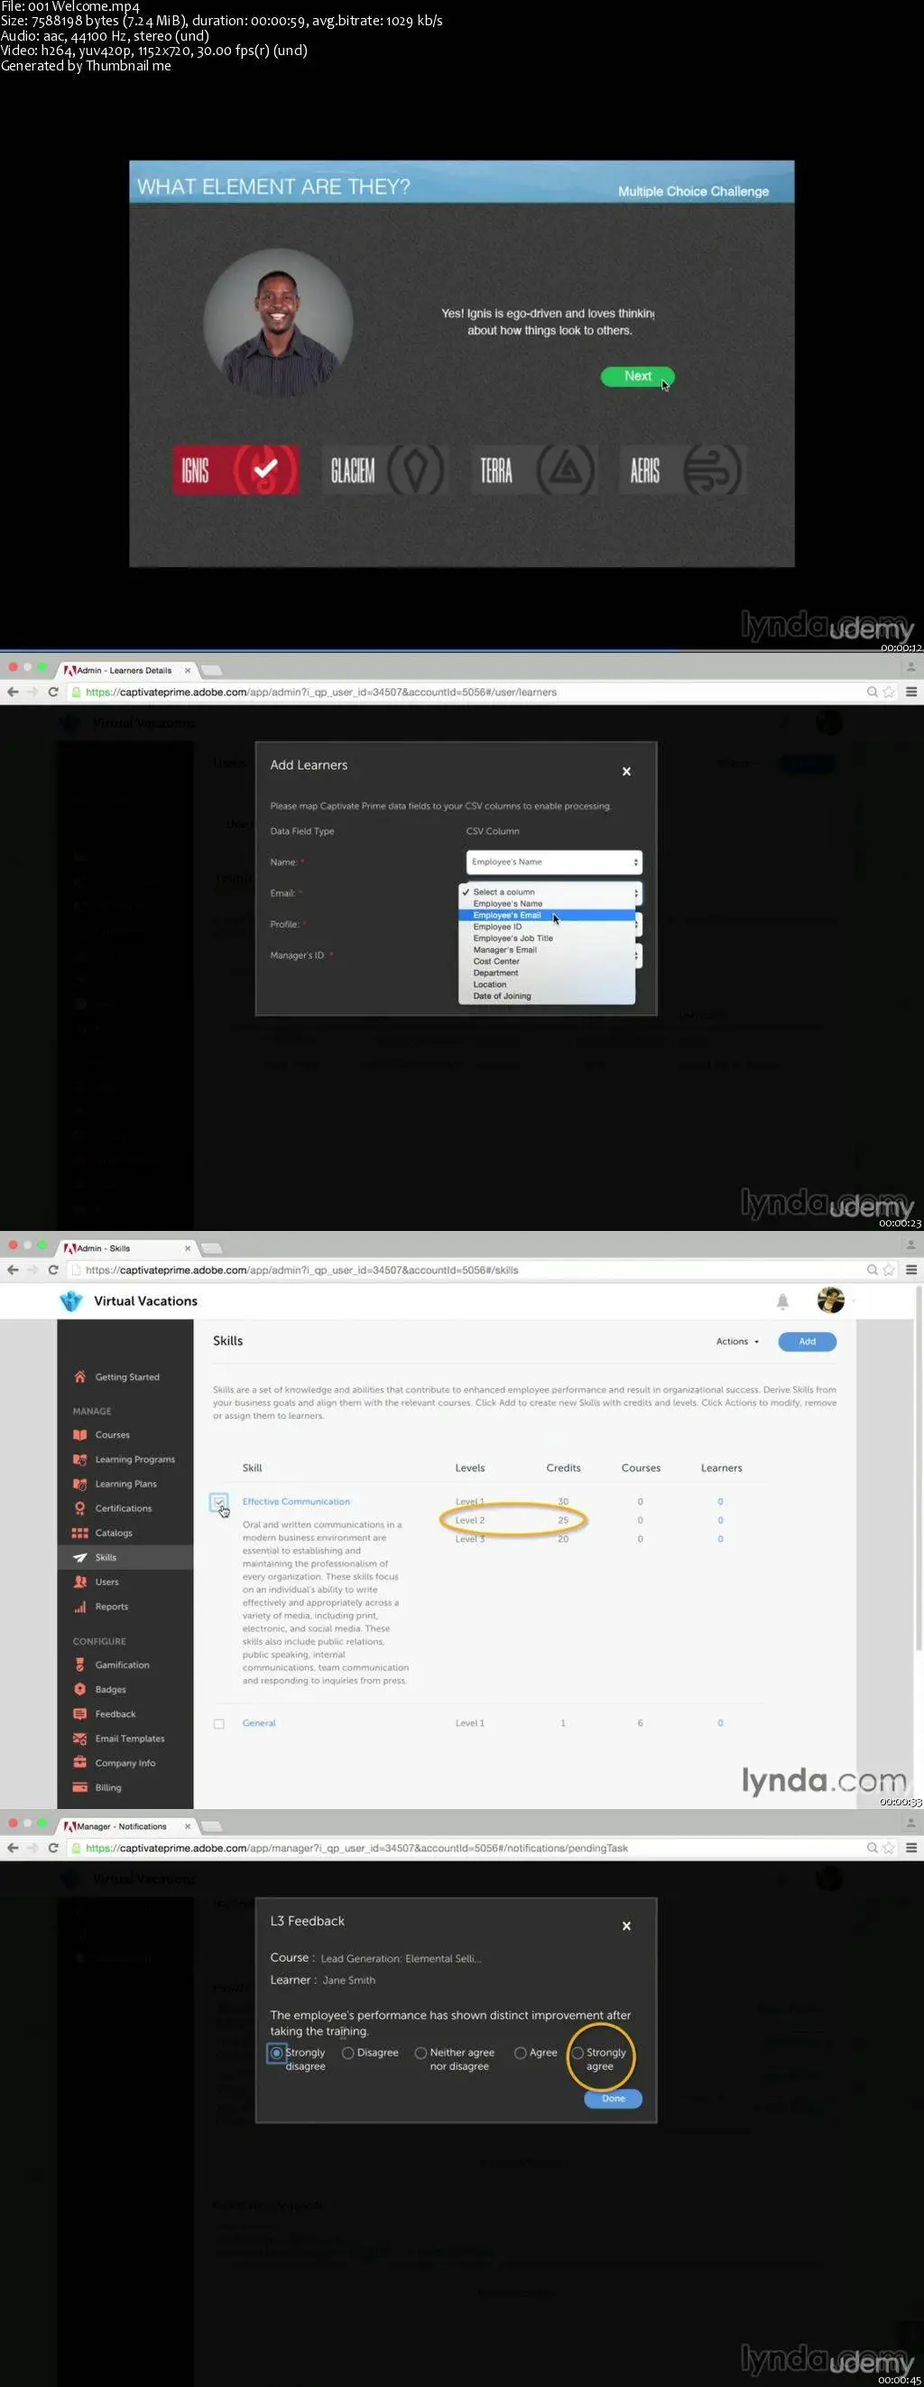Select the Strongly disagree radio option

point(276,2053)
